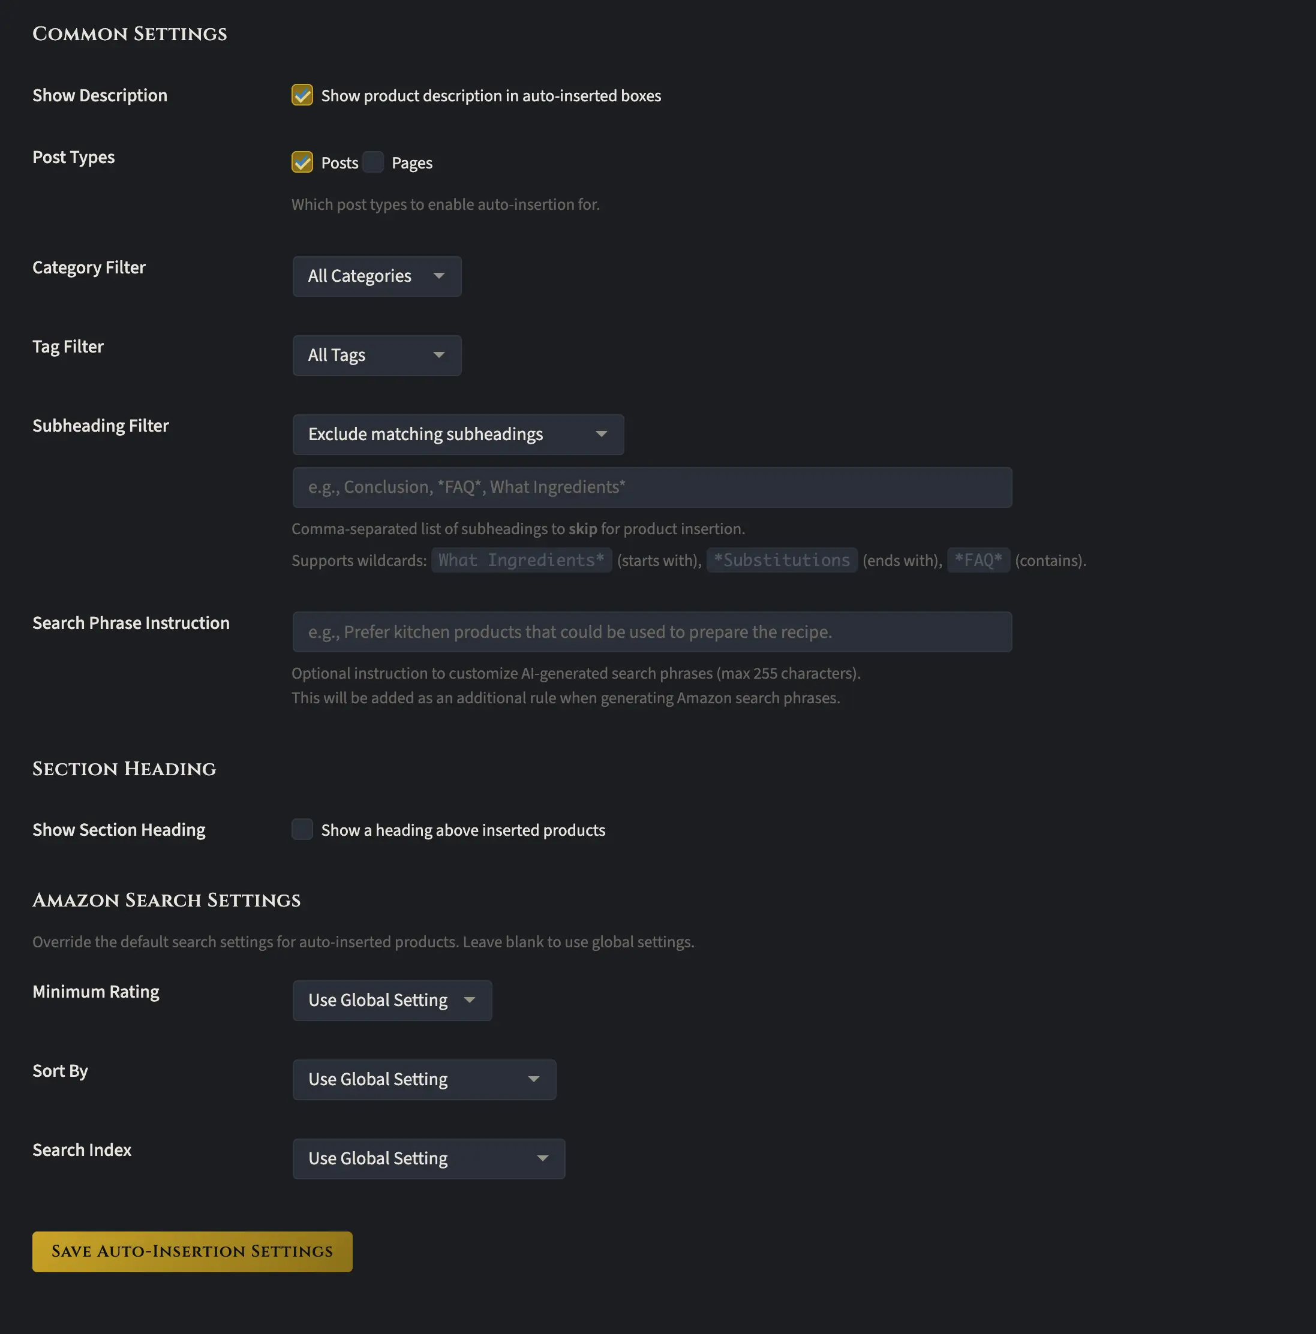Save Auto-Insertion Settings
The image size is (1316, 1334).
tap(192, 1252)
